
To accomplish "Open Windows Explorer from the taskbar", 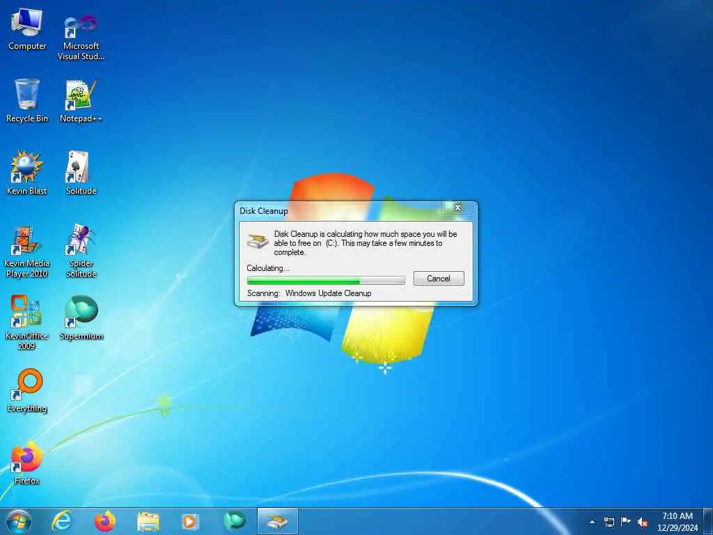I will coord(148,522).
